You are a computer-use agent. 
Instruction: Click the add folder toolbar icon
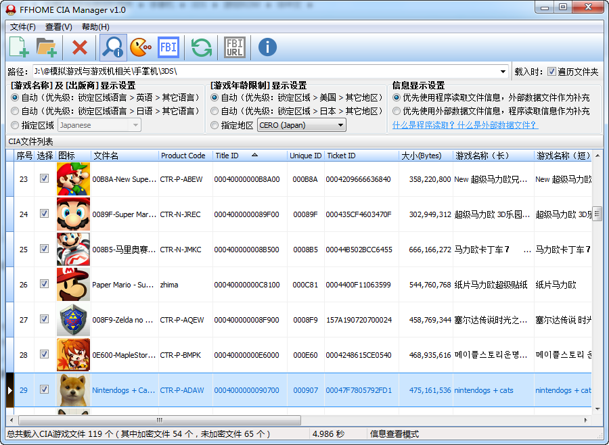tap(46, 47)
